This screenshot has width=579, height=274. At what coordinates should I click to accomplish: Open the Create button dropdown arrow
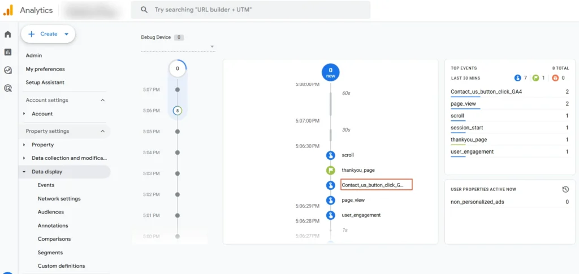66,34
